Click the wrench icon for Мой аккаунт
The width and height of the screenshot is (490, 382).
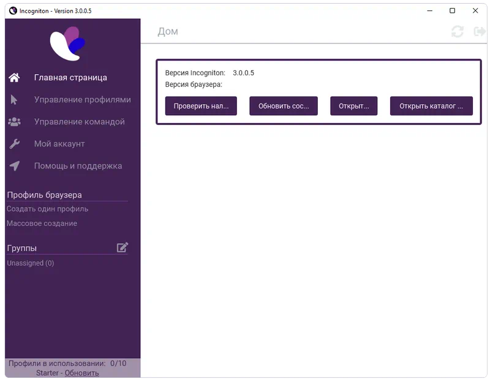pos(14,144)
